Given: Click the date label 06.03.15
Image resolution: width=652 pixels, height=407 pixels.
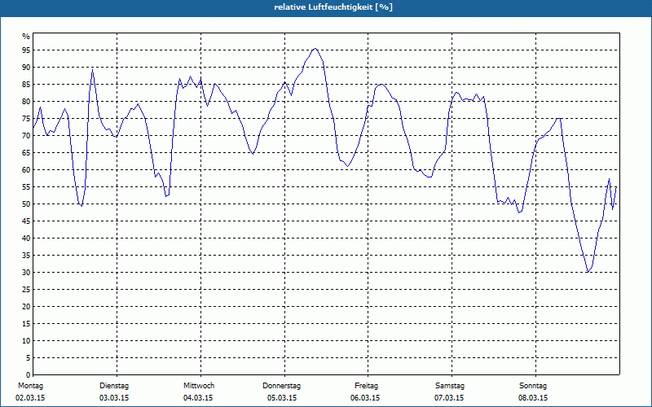Looking at the screenshot, I should point(365,398).
